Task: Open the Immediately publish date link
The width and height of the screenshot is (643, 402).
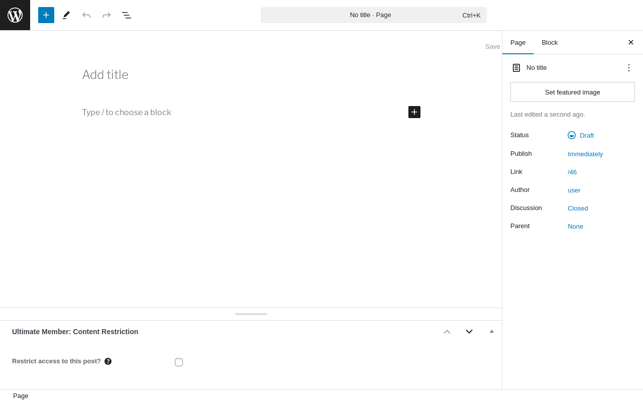Action: click(x=585, y=154)
